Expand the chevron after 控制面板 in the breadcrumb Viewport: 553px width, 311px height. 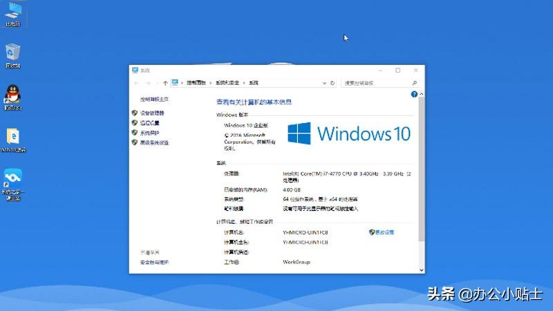(x=211, y=83)
